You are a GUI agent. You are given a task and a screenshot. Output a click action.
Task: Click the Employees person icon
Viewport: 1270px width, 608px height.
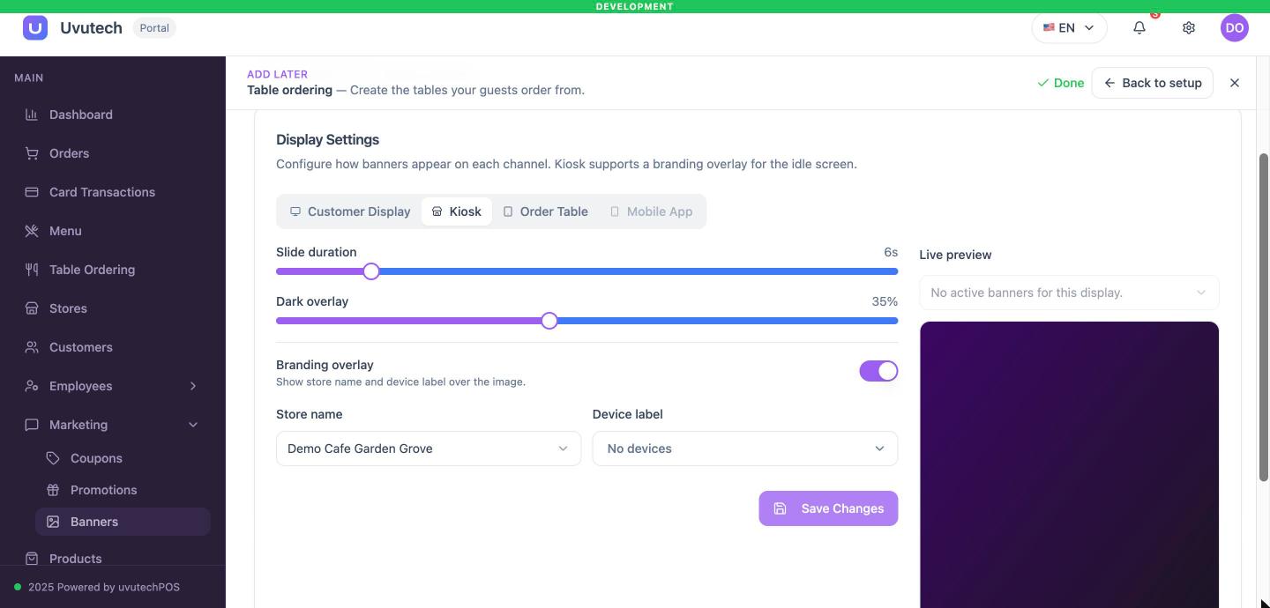[32, 386]
